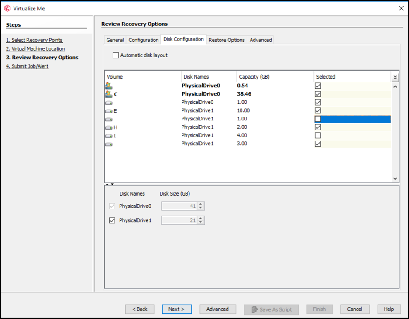Click the disk icon for volume I
The image size is (409, 319).
click(x=108, y=135)
